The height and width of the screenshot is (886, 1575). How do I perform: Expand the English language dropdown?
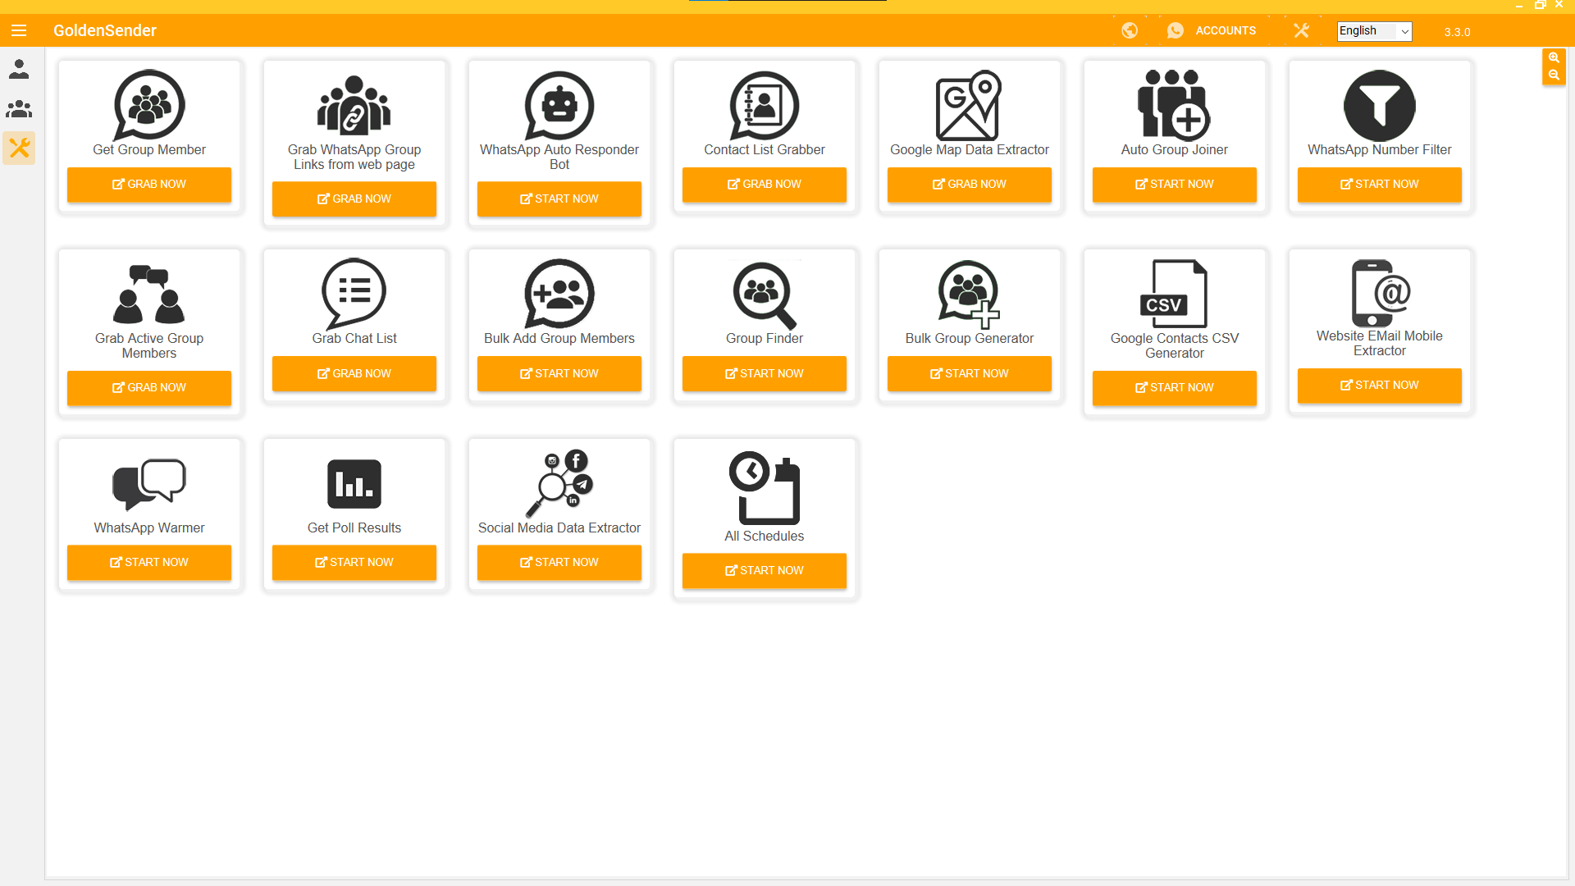coord(1374,31)
